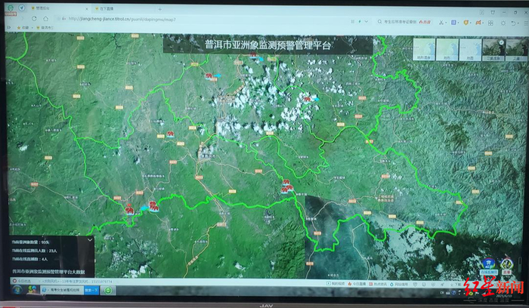Click the shirt skin icon in title bar
The image size is (529, 308).
(493, 12)
